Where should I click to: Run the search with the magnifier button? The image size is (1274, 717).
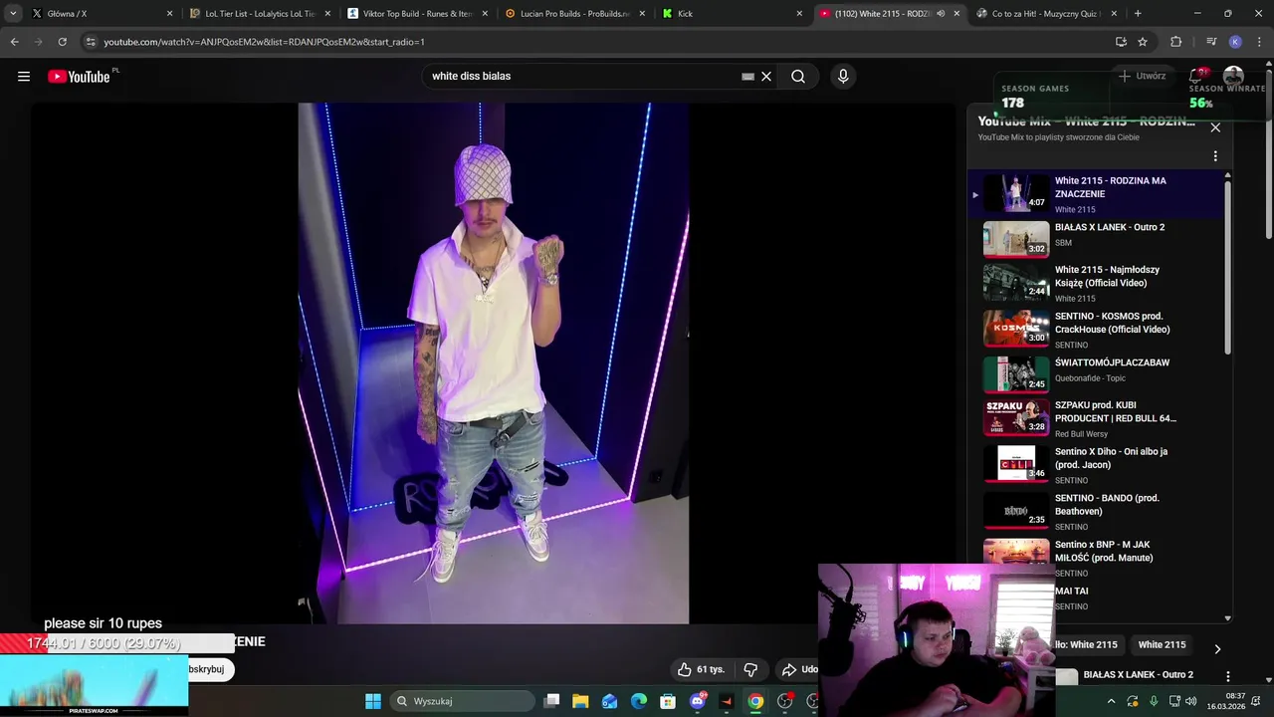tap(798, 76)
